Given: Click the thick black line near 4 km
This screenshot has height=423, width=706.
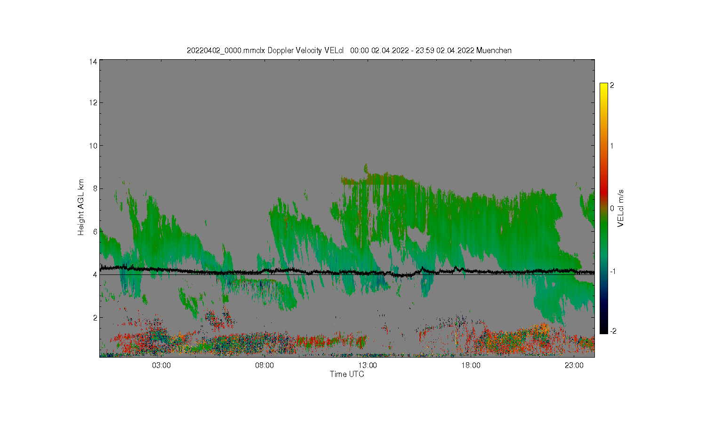Looking at the screenshot, I should 347,271.
